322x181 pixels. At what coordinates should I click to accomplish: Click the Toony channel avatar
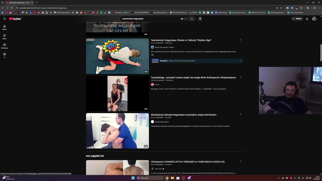[152, 84]
